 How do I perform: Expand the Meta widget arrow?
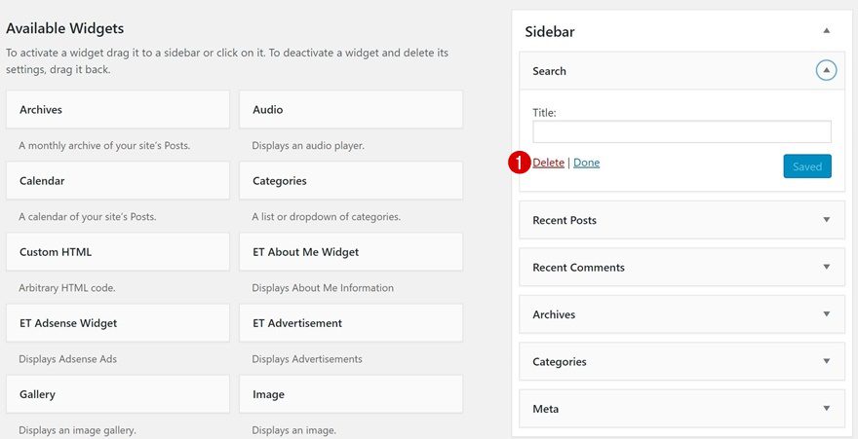[x=826, y=409]
